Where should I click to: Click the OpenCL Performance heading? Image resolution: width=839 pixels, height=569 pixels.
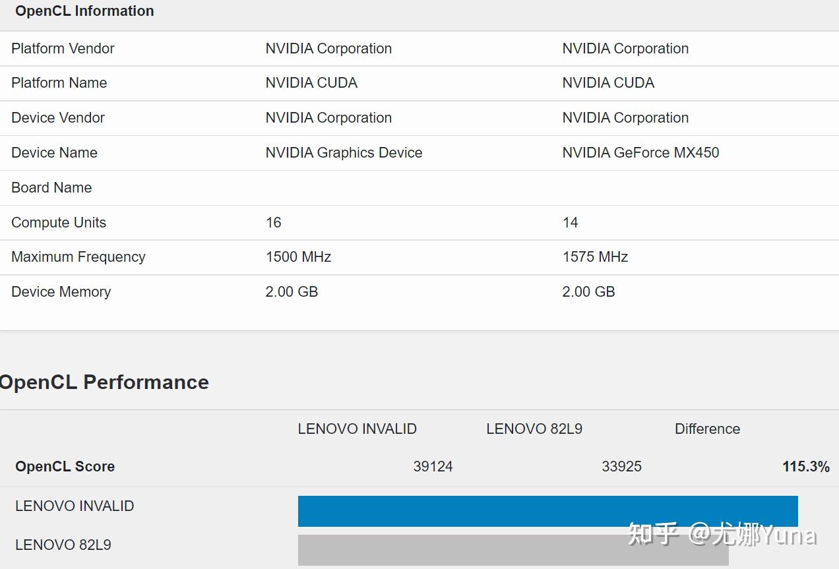[104, 382]
